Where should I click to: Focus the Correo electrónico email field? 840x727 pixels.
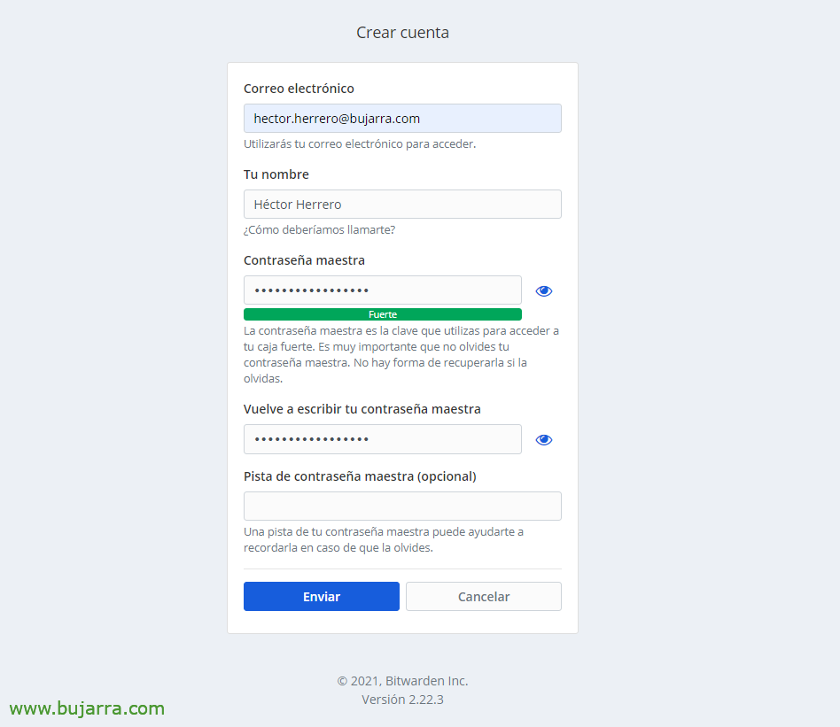point(402,119)
